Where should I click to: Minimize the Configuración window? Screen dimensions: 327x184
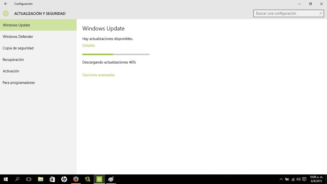point(300,4)
